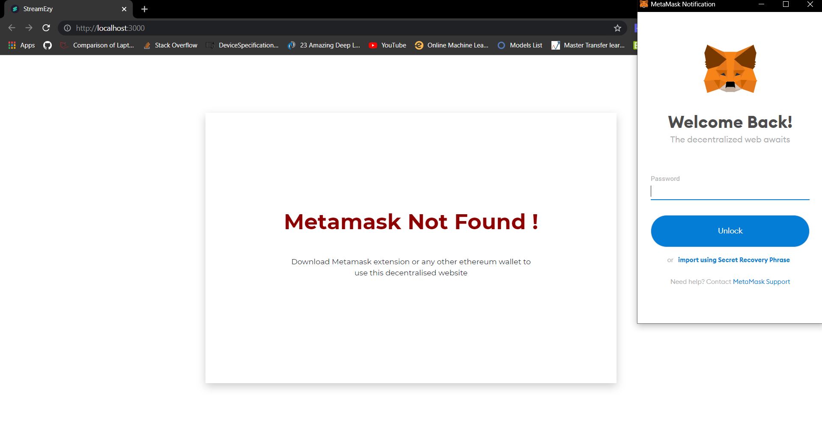The image size is (822, 440).
Task: Click the import using Secret Recovery Phrase link
Action: click(734, 260)
